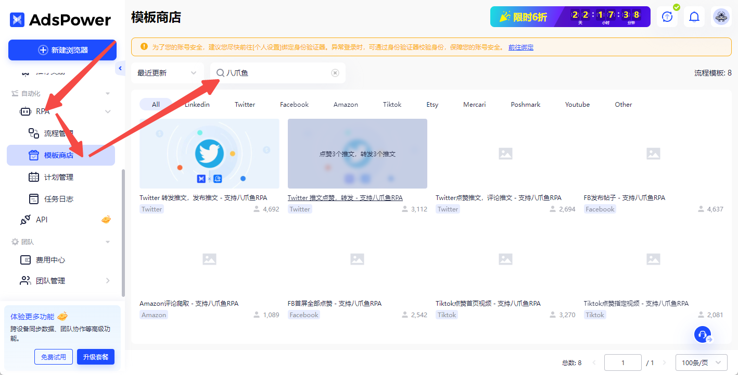This screenshot has width=738, height=375.
Task: Click the 模板商店 store icon
Action: point(34,155)
